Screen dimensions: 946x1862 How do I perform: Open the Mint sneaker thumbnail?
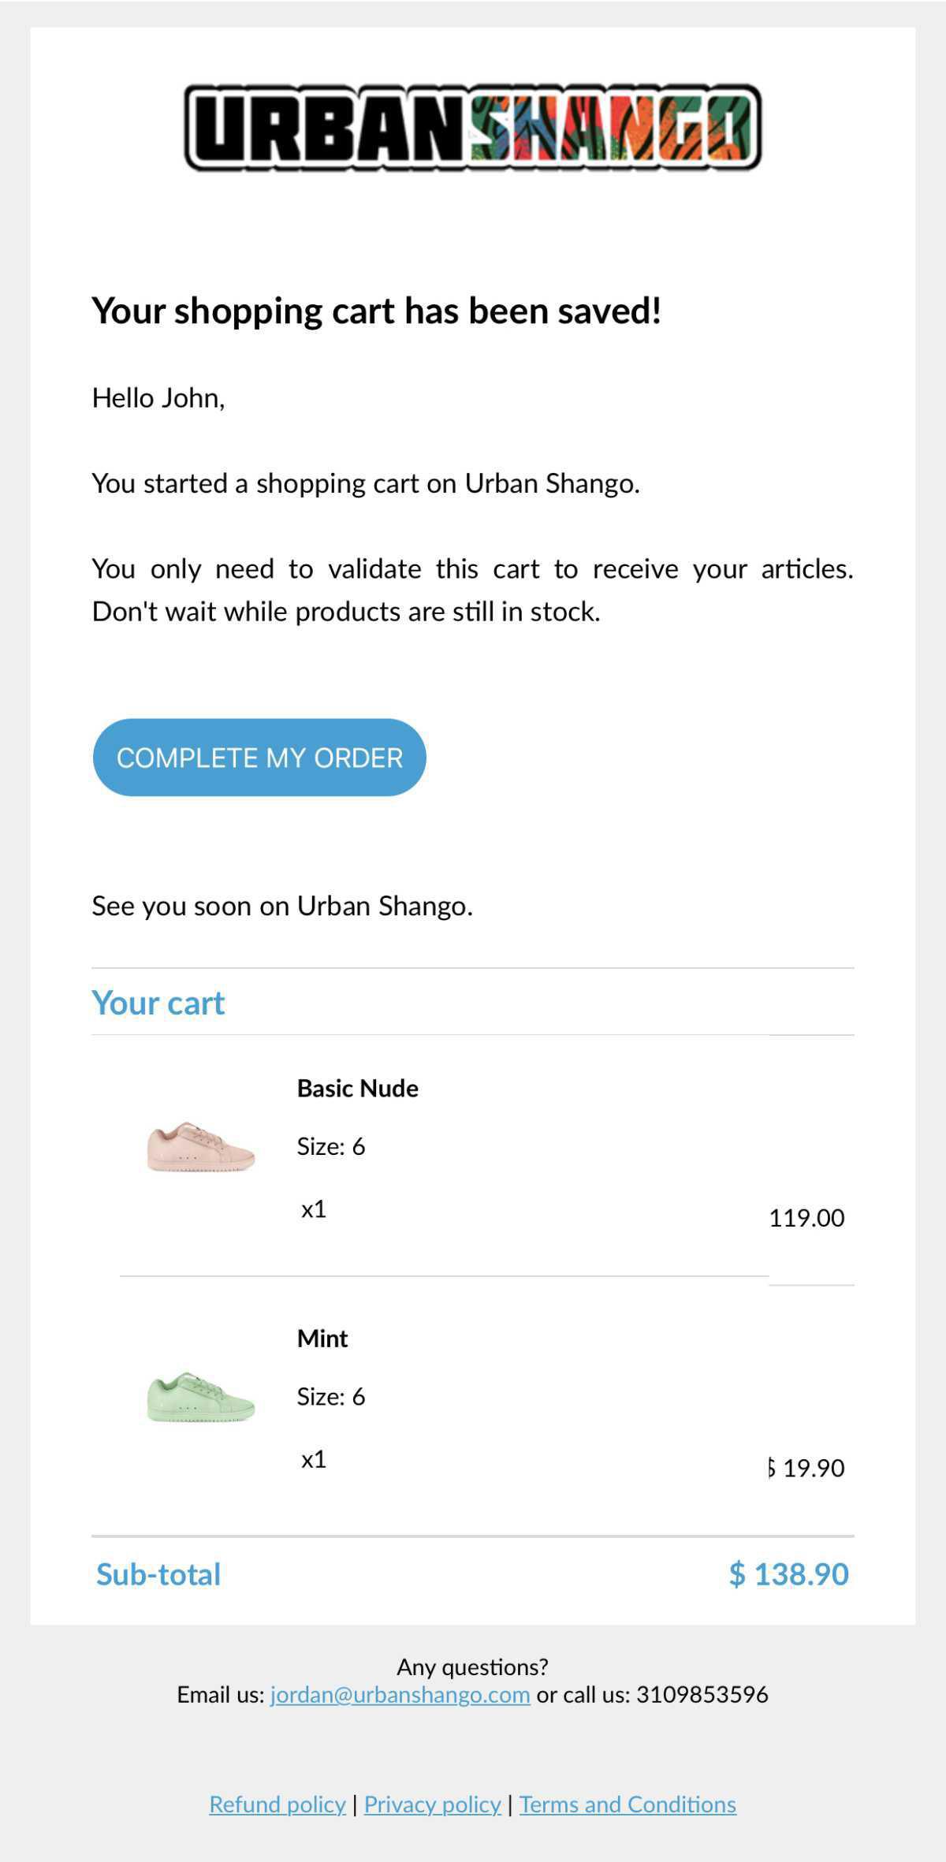tap(201, 1397)
